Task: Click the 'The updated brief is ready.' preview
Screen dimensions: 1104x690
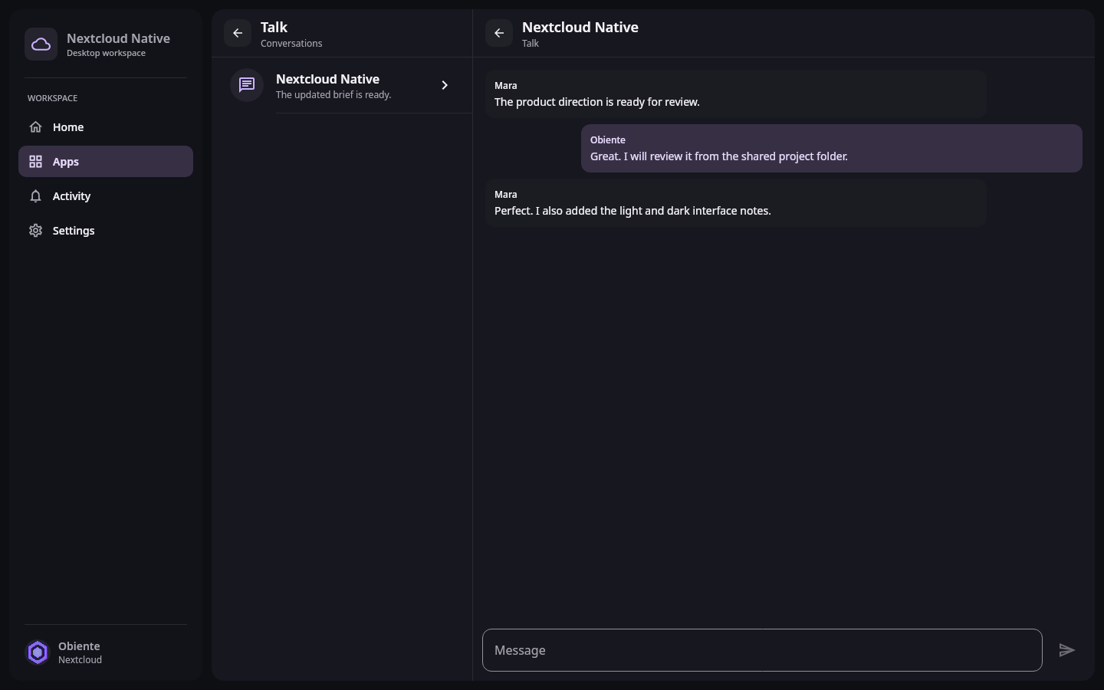Action: (x=333, y=95)
